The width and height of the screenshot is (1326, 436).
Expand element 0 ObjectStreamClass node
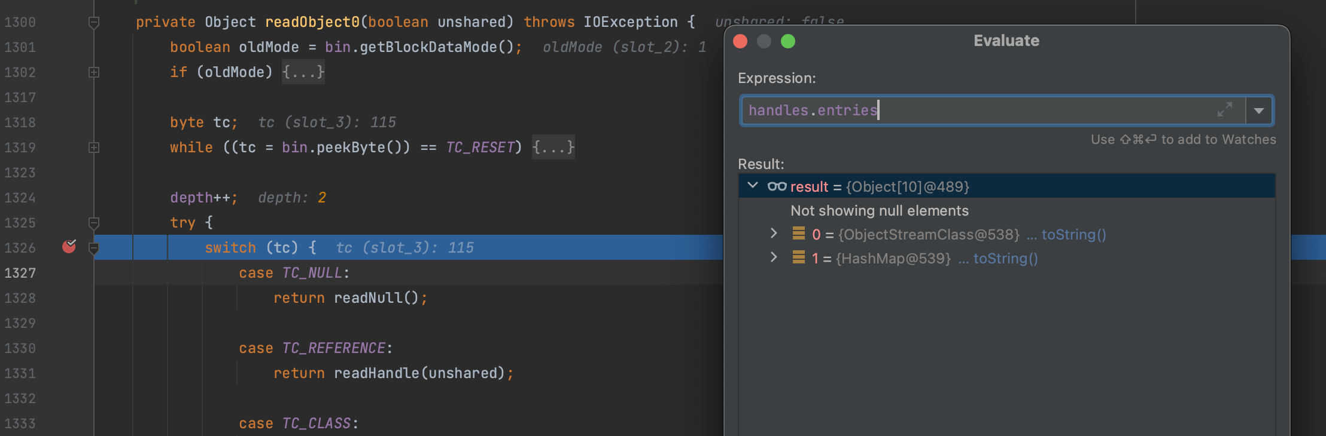774,234
